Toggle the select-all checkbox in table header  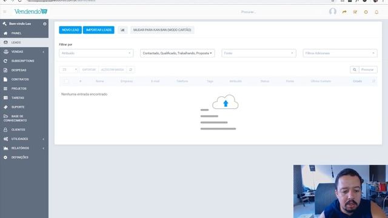(66, 81)
